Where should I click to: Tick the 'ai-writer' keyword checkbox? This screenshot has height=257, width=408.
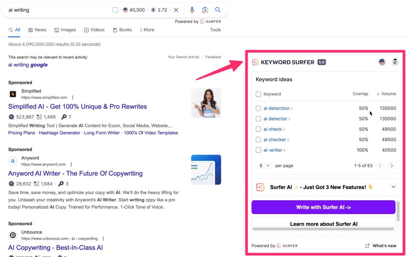(258, 150)
